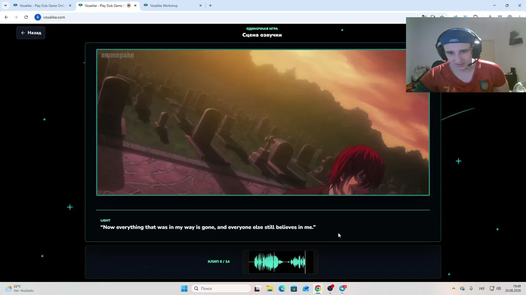The image size is (526, 295).
Task: Click the microphone permission icon in address bar
Action: pyautogui.click(x=38, y=17)
